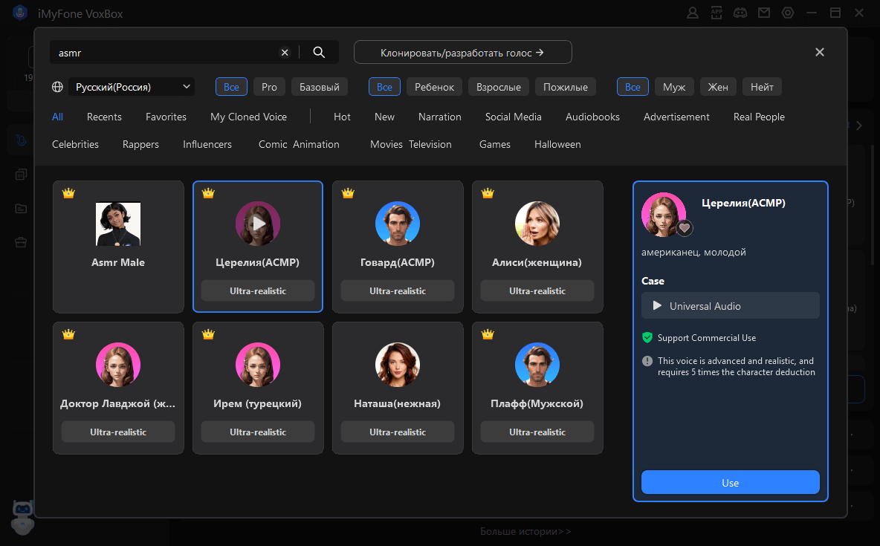Click globe icon beside language selector
The width and height of the screenshot is (880, 546).
[57, 87]
